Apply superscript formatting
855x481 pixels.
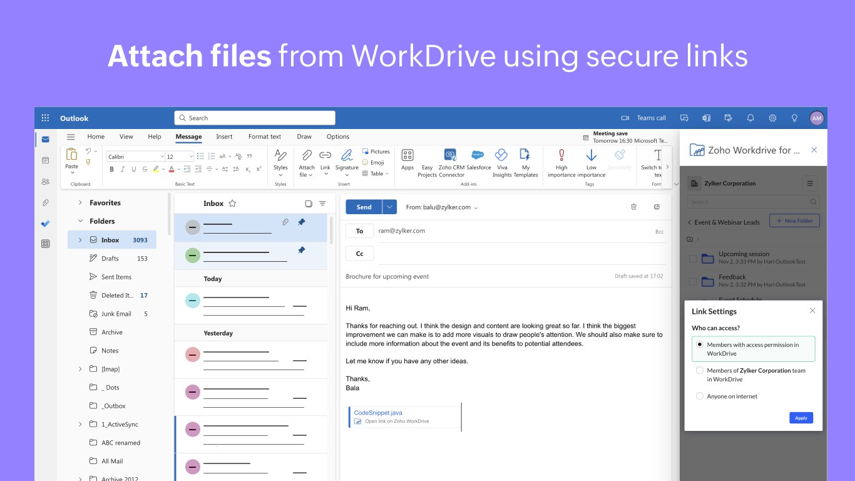[x=259, y=169]
